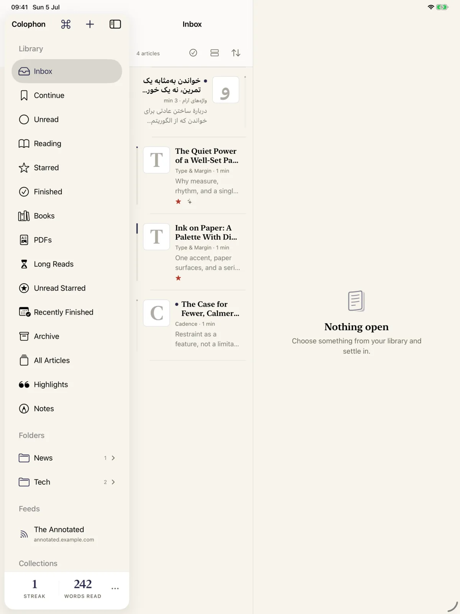460x614 pixels.
Task: Click the Feeds section header
Action: pyautogui.click(x=30, y=509)
